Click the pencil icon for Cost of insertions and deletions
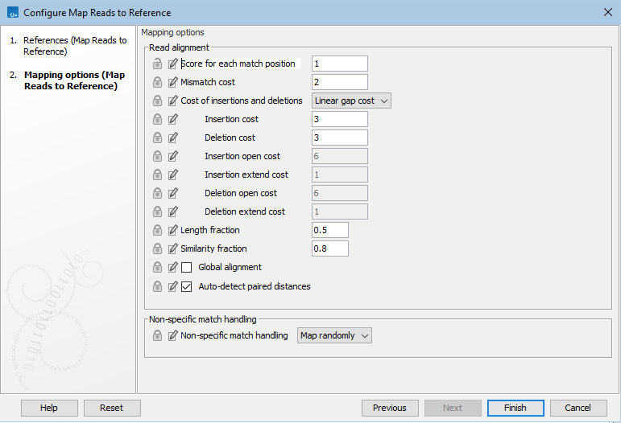Viewport: 621px width, 423px height. [173, 101]
